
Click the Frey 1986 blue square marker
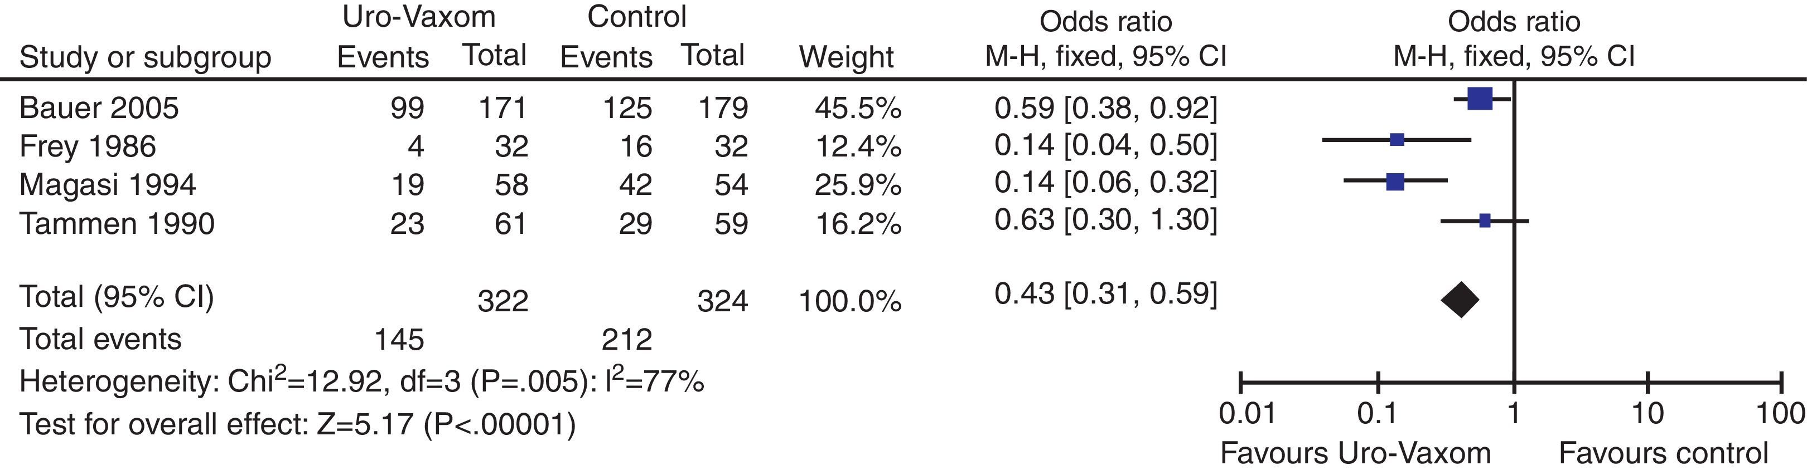tap(1397, 140)
